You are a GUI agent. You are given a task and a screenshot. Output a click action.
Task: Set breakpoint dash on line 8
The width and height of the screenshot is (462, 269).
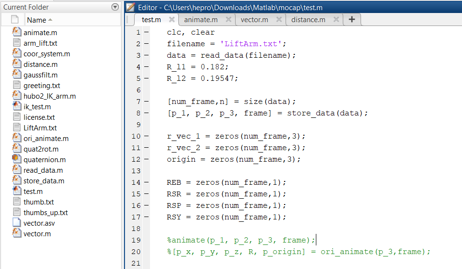click(x=147, y=113)
